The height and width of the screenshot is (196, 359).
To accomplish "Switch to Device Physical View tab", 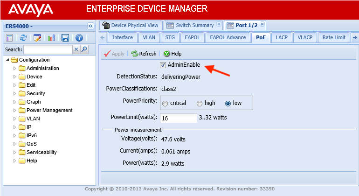I will (x=131, y=25).
